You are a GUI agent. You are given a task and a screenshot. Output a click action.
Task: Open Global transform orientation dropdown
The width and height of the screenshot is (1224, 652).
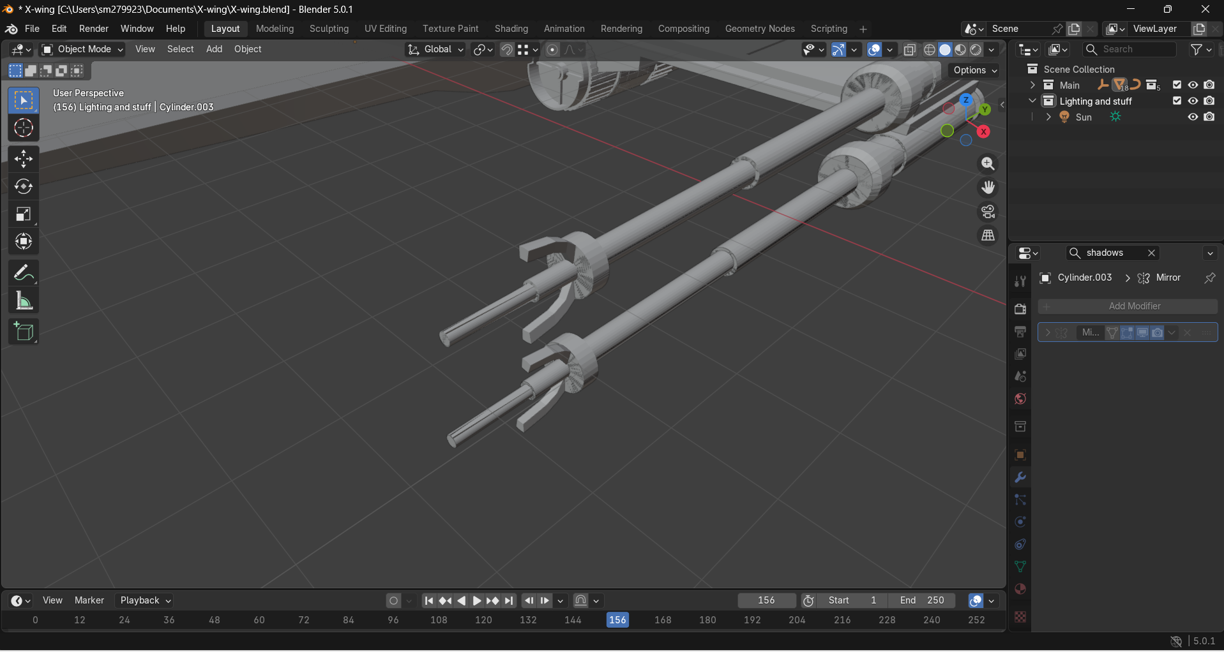click(x=435, y=50)
